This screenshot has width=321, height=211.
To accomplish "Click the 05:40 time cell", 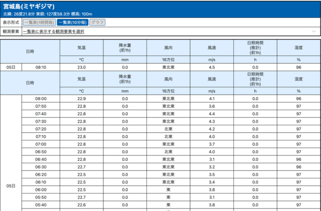I will [41, 204].
